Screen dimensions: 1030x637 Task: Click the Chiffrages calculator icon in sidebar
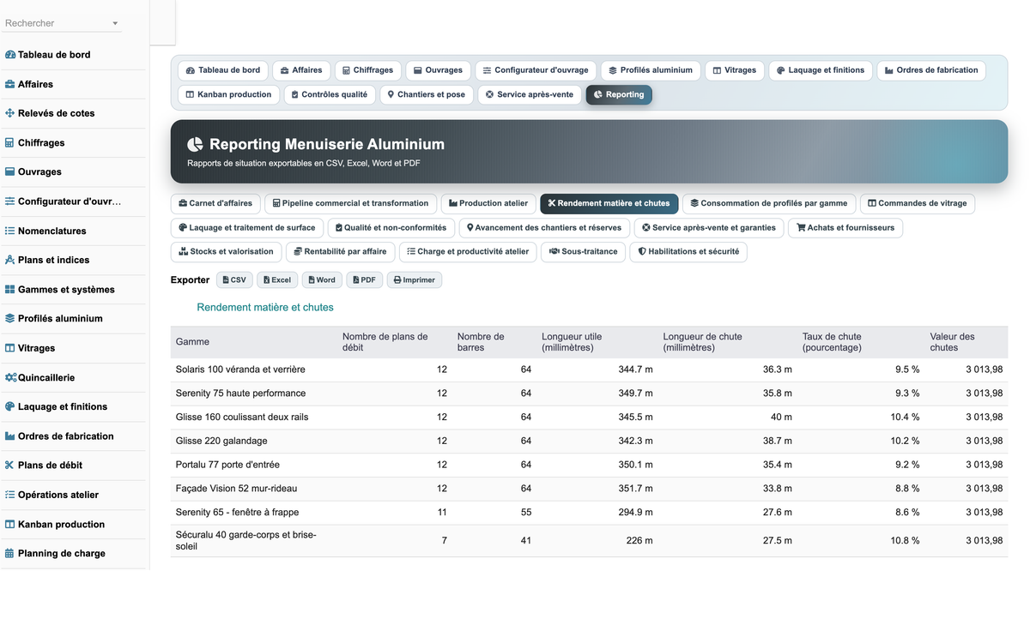(10, 142)
